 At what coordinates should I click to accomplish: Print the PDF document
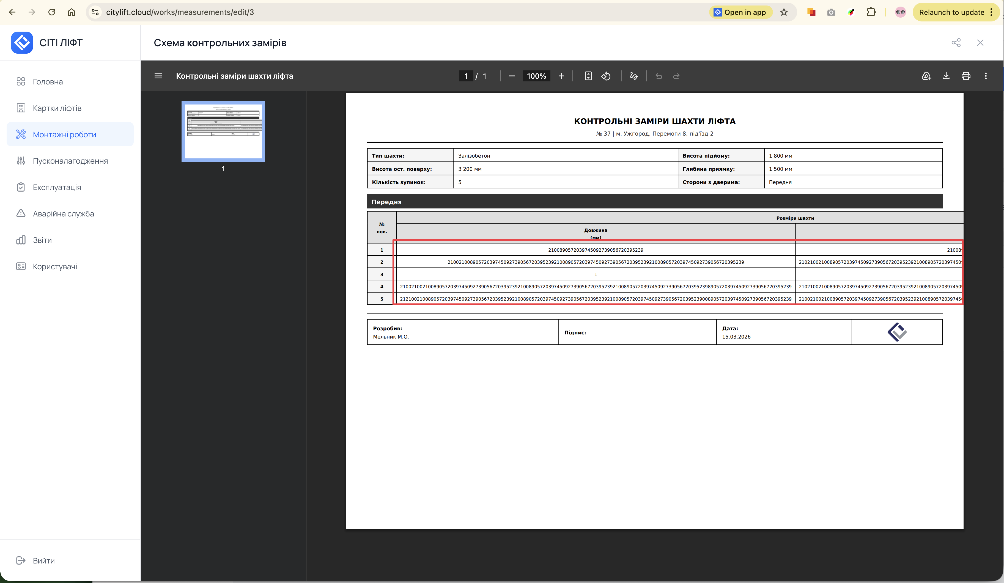point(966,76)
